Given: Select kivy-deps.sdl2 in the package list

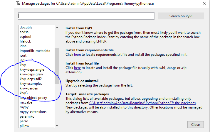Looking at the screenshot, I should (31, 79).
